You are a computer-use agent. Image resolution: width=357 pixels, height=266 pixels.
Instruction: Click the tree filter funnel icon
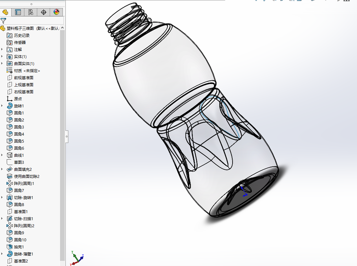pos(3,21)
